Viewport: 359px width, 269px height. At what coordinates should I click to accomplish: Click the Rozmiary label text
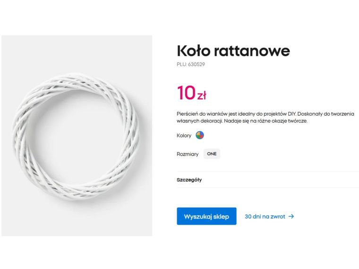(x=188, y=154)
